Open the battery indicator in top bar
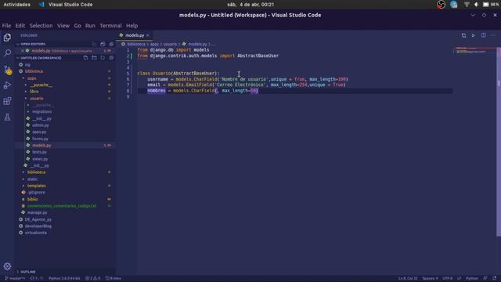Screen dimensions: 501x282 [x=491, y=5]
